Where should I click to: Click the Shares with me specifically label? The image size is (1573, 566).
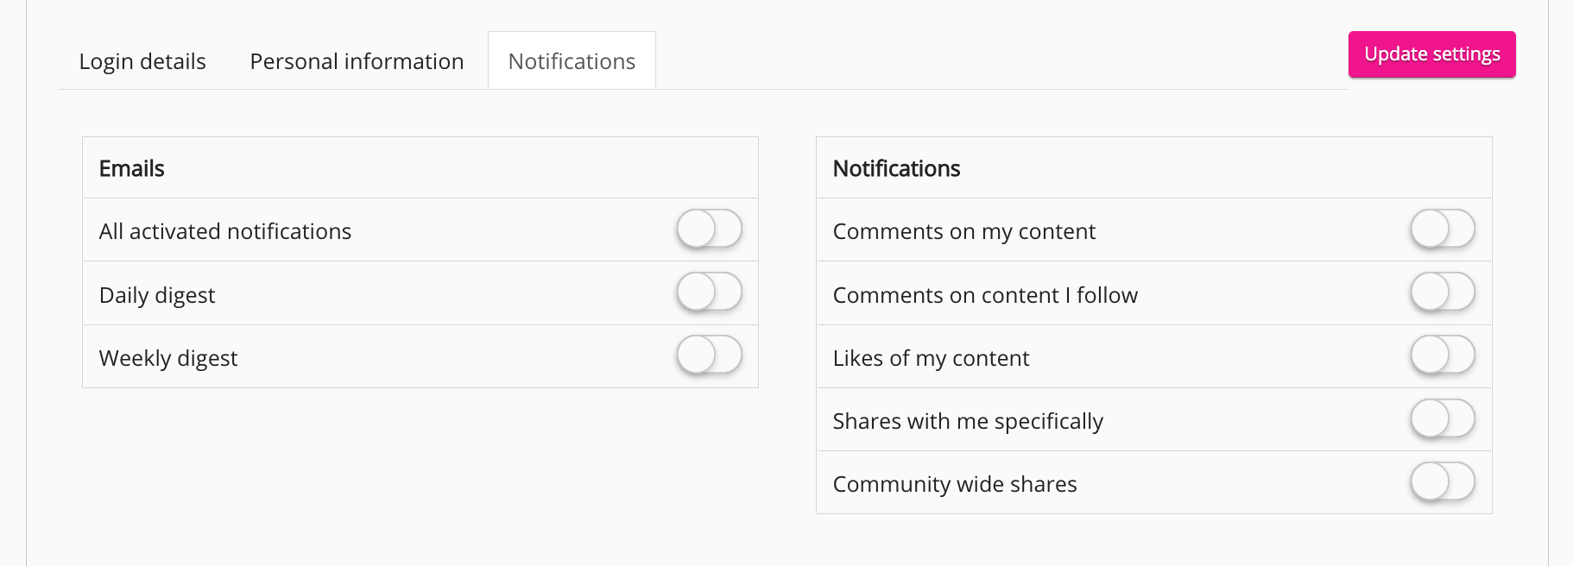pyautogui.click(x=968, y=421)
